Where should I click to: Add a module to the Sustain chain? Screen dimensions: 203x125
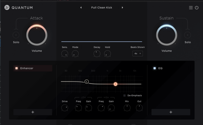171,112
